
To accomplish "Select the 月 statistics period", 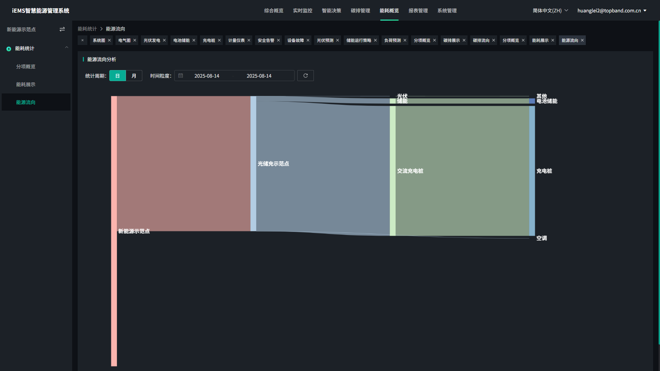I will [134, 76].
